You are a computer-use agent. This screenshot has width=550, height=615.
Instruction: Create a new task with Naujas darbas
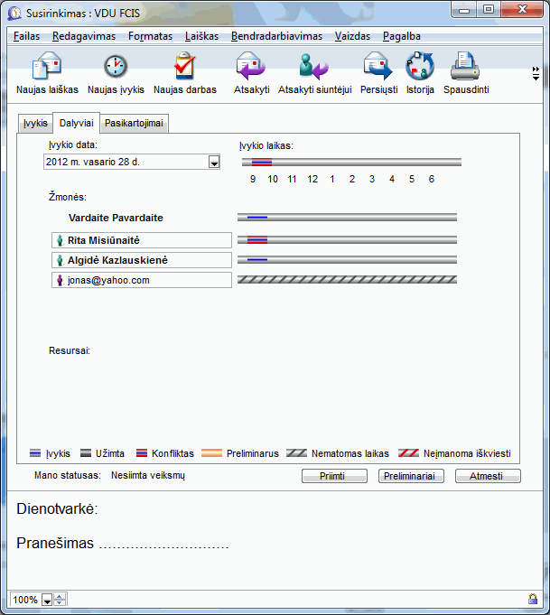click(184, 68)
